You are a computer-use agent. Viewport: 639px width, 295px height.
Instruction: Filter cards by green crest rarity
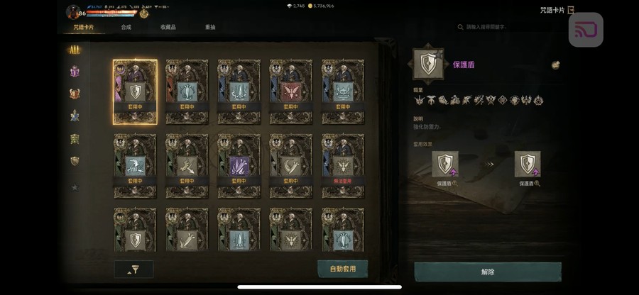75,139
